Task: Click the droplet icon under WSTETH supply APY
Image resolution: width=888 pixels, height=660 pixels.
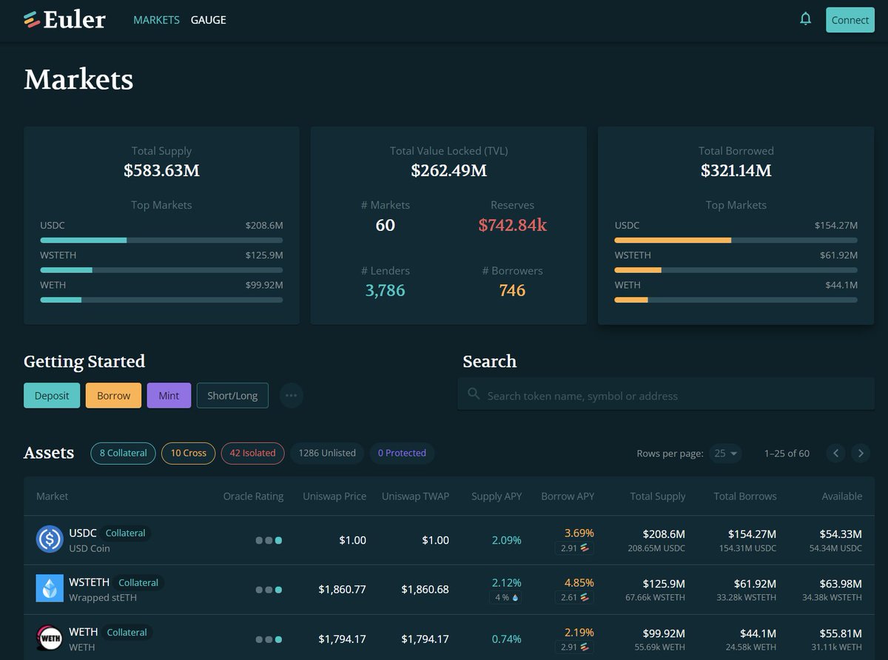Action: click(x=516, y=597)
